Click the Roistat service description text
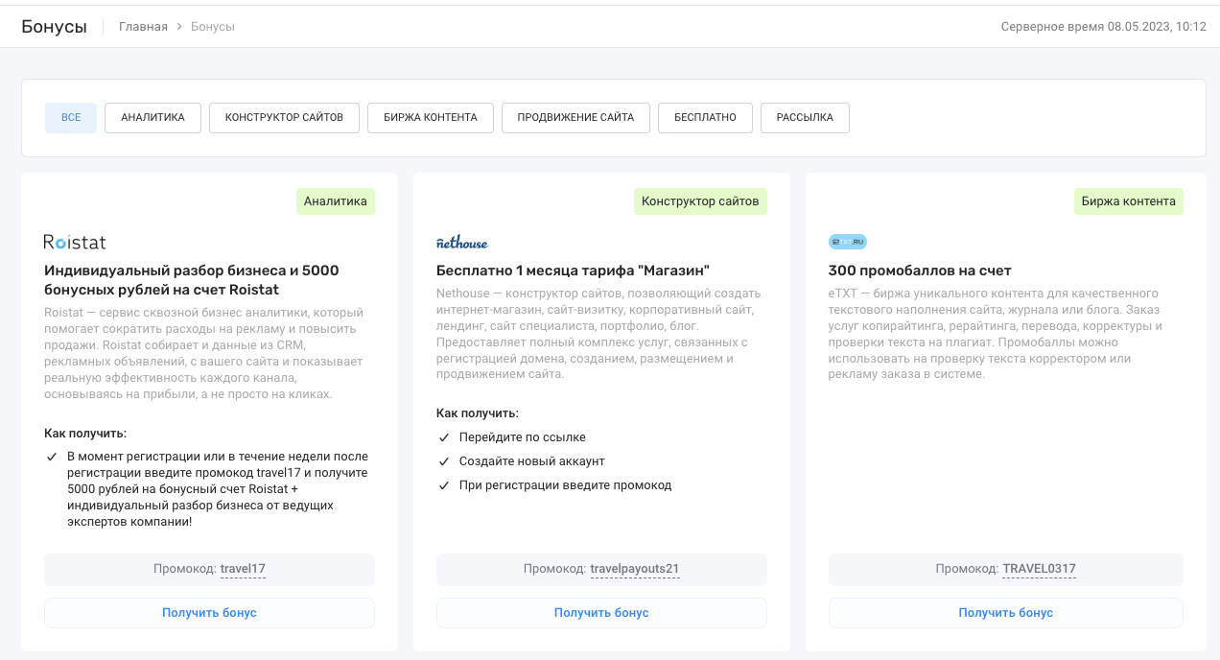Screen dimensions: 1220x660 pyautogui.click(x=204, y=353)
